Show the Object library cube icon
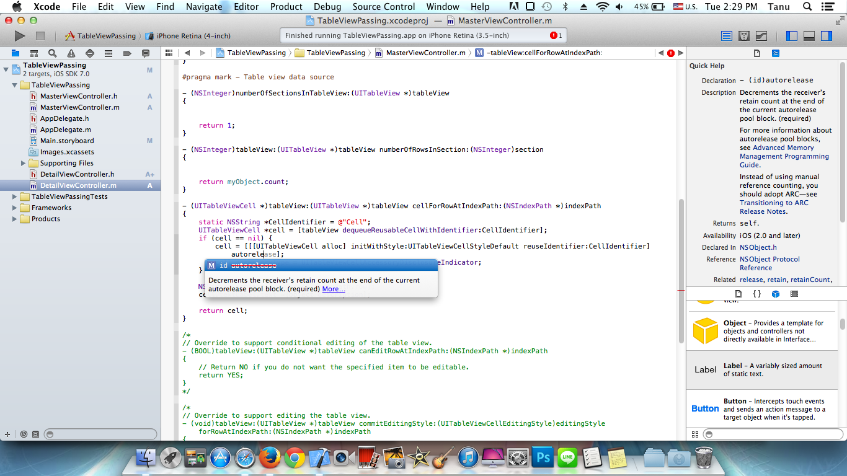The height and width of the screenshot is (476, 847). click(x=776, y=294)
